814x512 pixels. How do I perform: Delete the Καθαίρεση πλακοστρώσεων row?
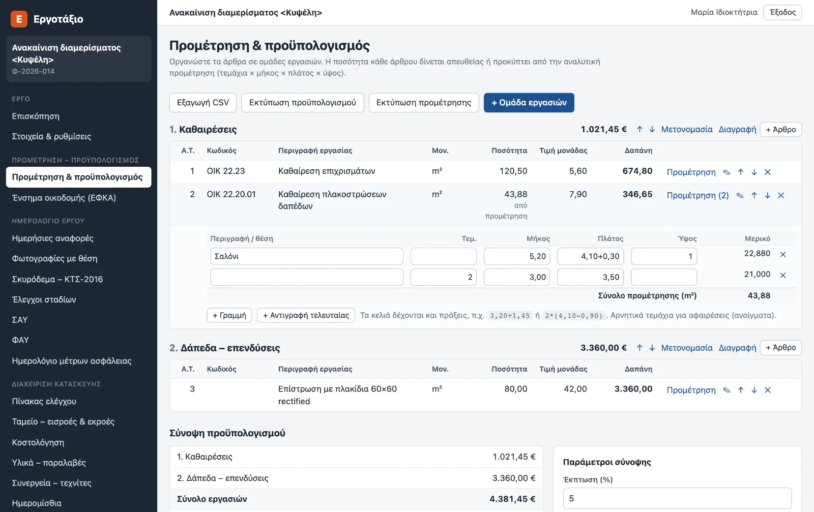pos(781,195)
